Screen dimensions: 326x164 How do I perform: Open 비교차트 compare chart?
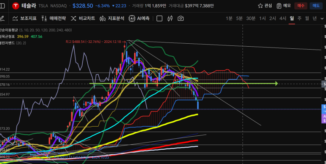coord(83,19)
